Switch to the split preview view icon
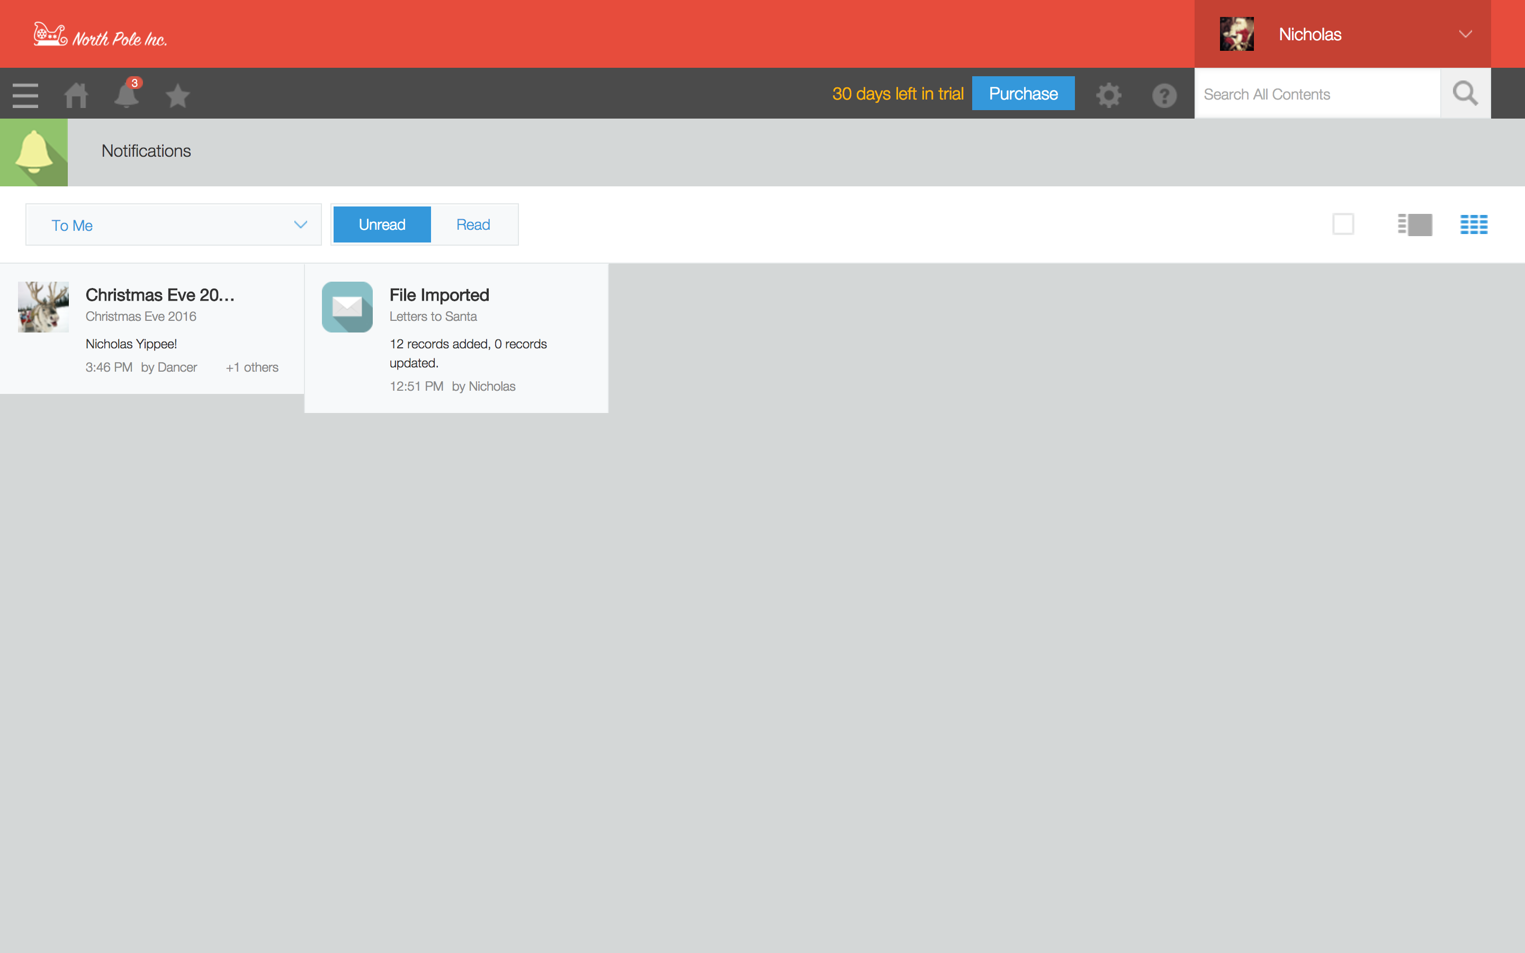Viewport: 1525px width, 953px height. pyautogui.click(x=1415, y=224)
